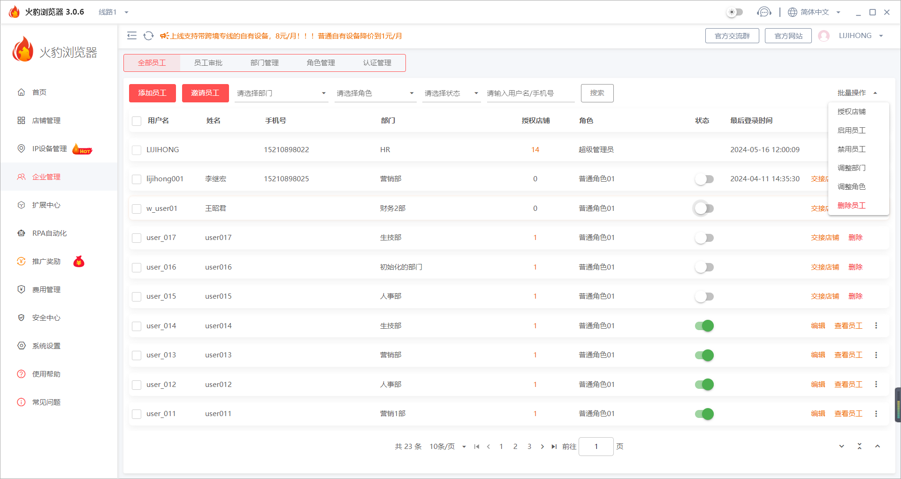Open the 线路1 line selector

[x=114, y=12]
